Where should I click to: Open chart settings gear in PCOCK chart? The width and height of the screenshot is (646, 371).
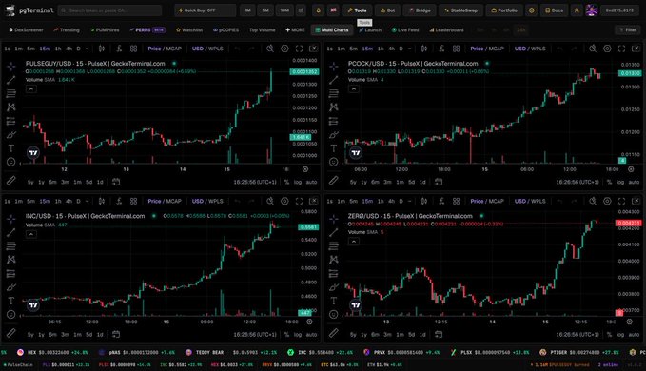click(607, 49)
